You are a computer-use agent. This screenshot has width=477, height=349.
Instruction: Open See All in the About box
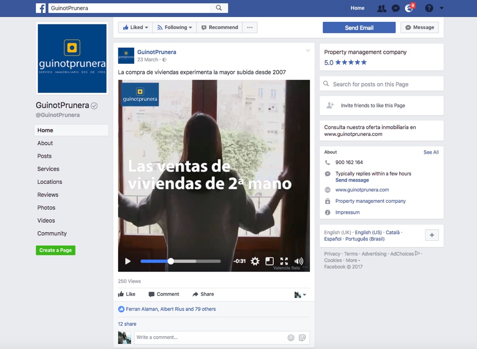click(x=431, y=152)
